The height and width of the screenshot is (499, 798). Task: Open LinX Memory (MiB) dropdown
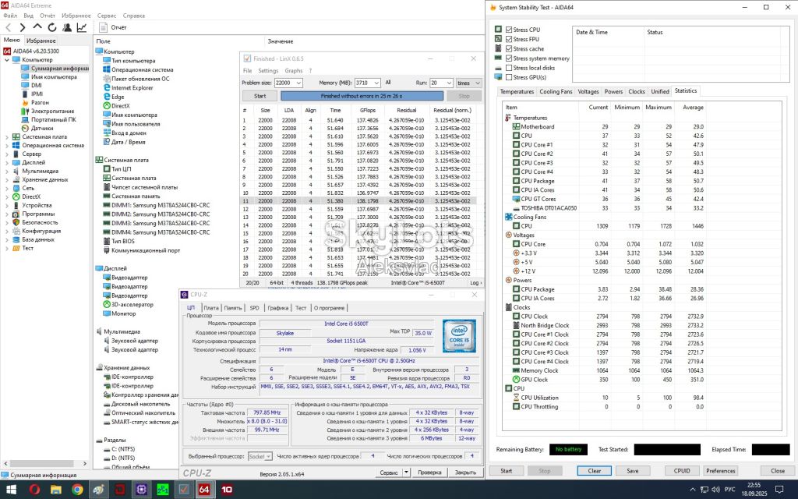tap(376, 83)
